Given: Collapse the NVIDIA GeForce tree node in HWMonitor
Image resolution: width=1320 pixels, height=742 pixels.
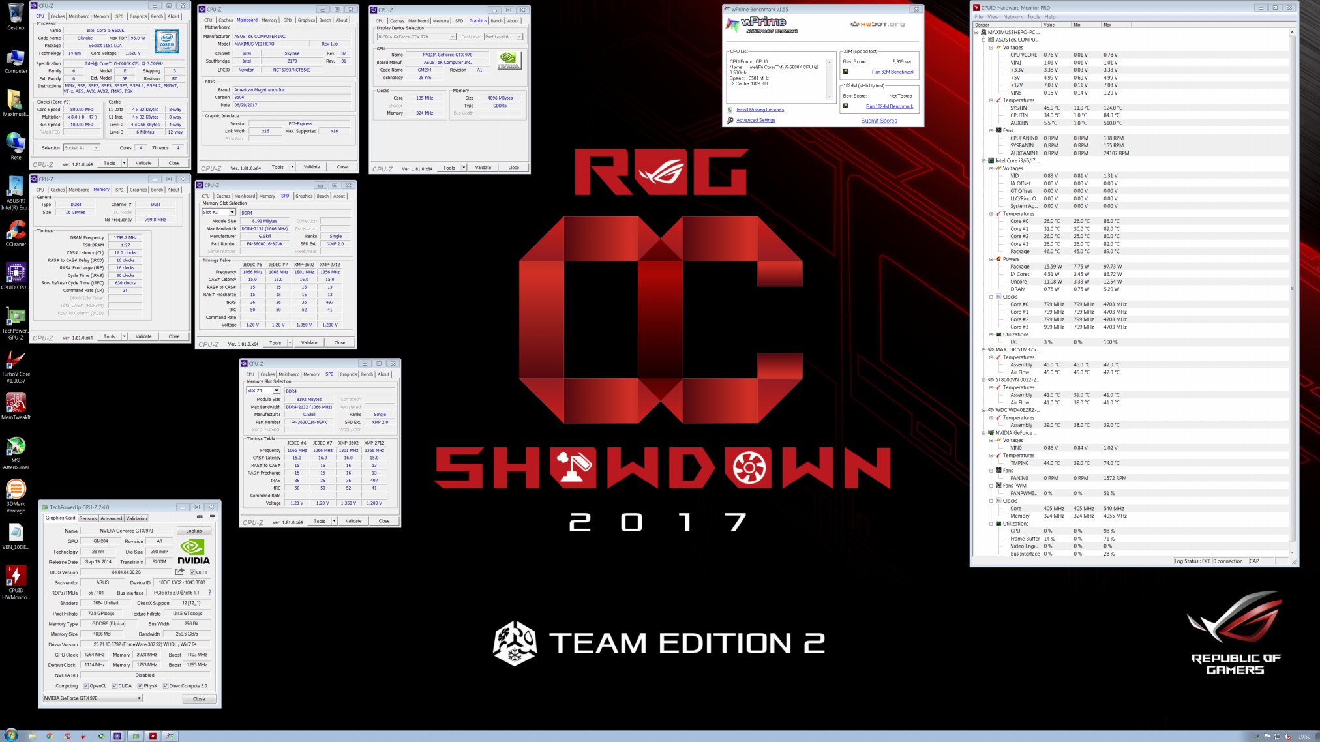Looking at the screenshot, I should [x=983, y=433].
